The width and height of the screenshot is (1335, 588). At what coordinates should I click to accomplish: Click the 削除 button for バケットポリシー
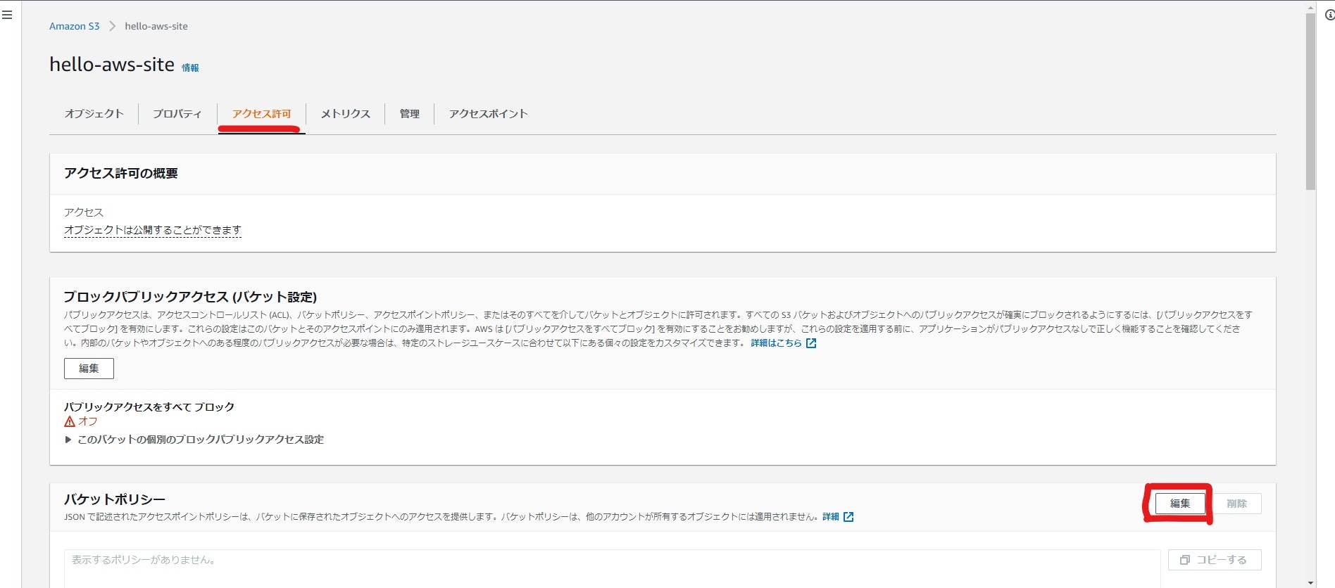coord(1236,504)
